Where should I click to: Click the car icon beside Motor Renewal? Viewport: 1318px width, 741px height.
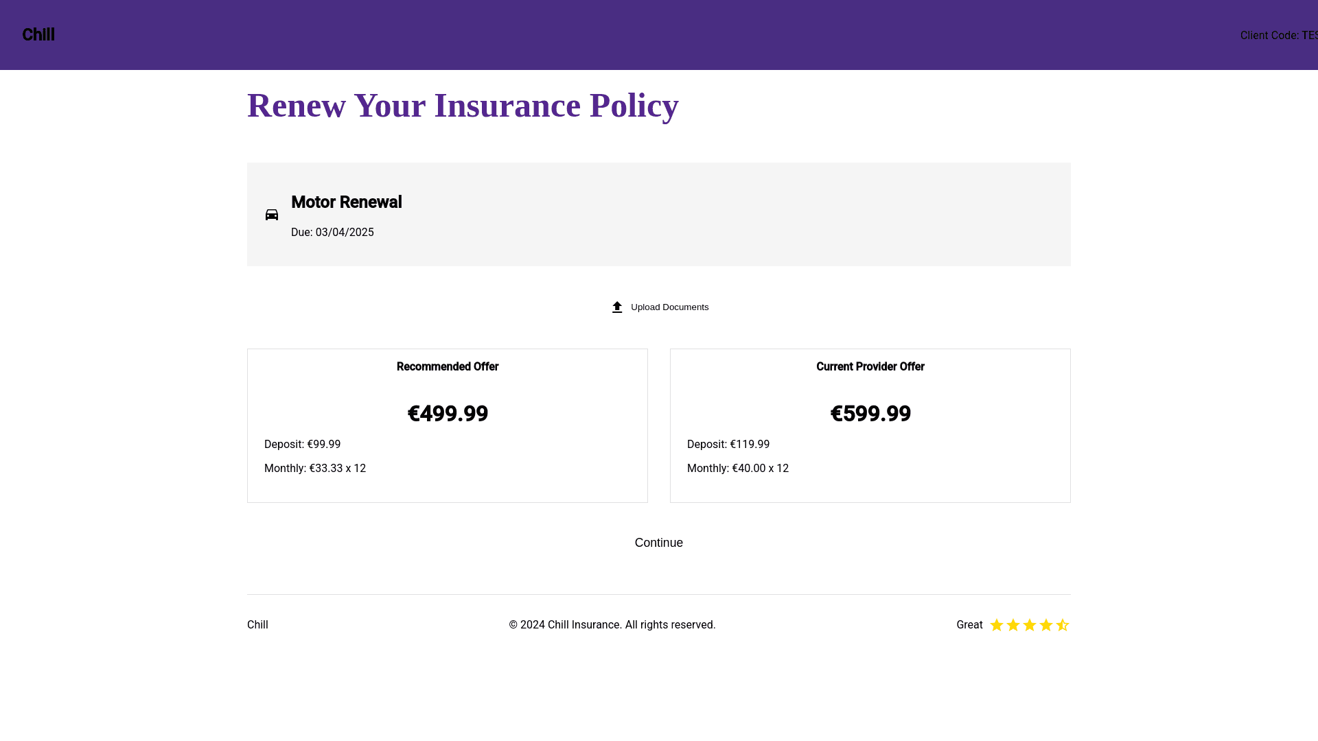[x=272, y=215]
